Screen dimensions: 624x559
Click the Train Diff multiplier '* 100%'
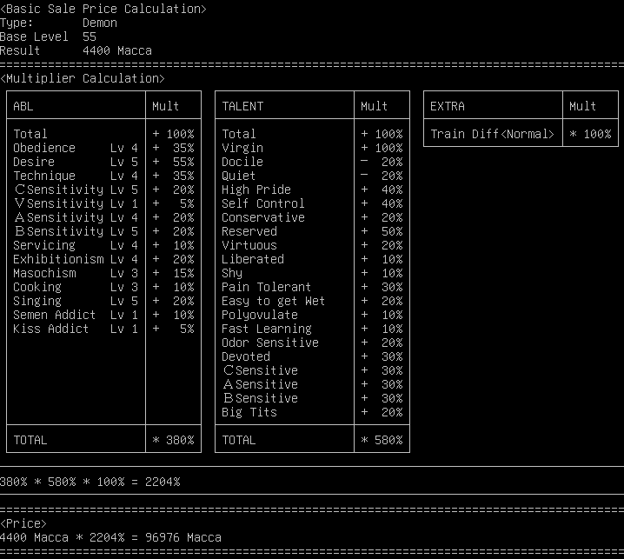click(591, 134)
